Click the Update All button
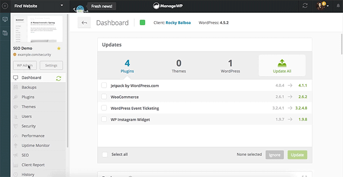The height and width of the screenshot is (177, 343). pos(282,65)
